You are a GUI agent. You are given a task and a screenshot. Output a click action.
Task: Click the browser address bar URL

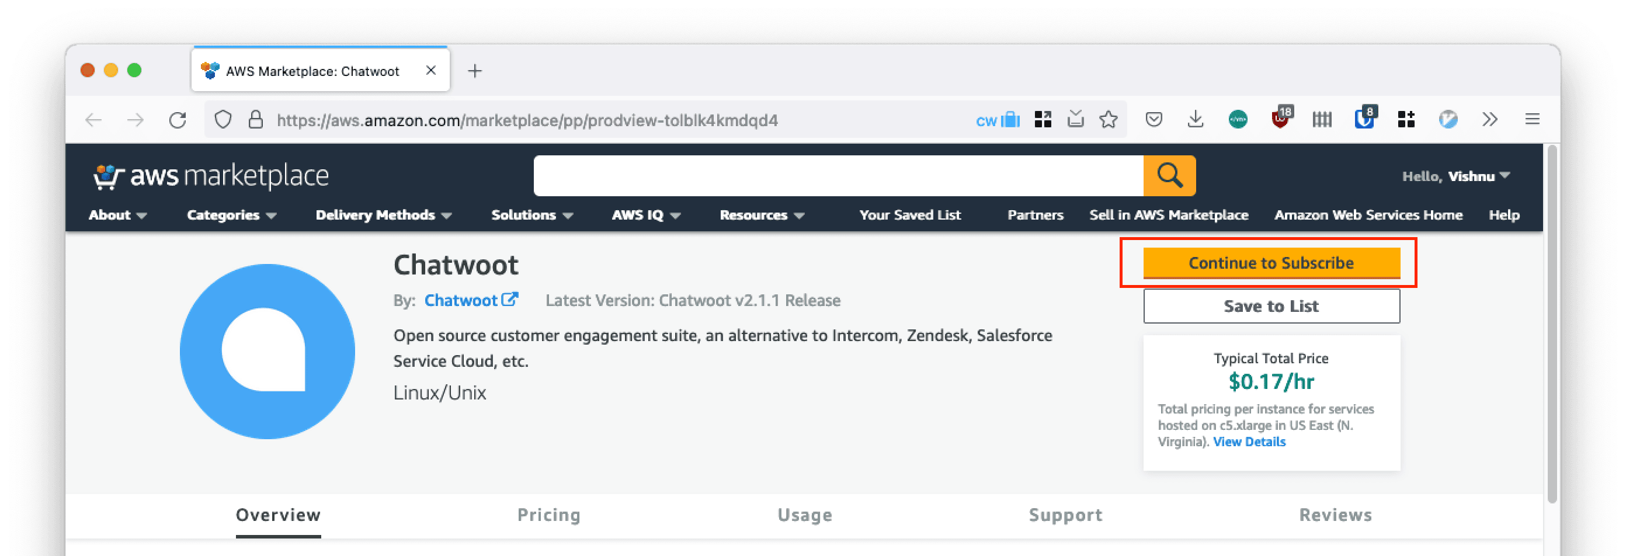click(x=527, y=120)
